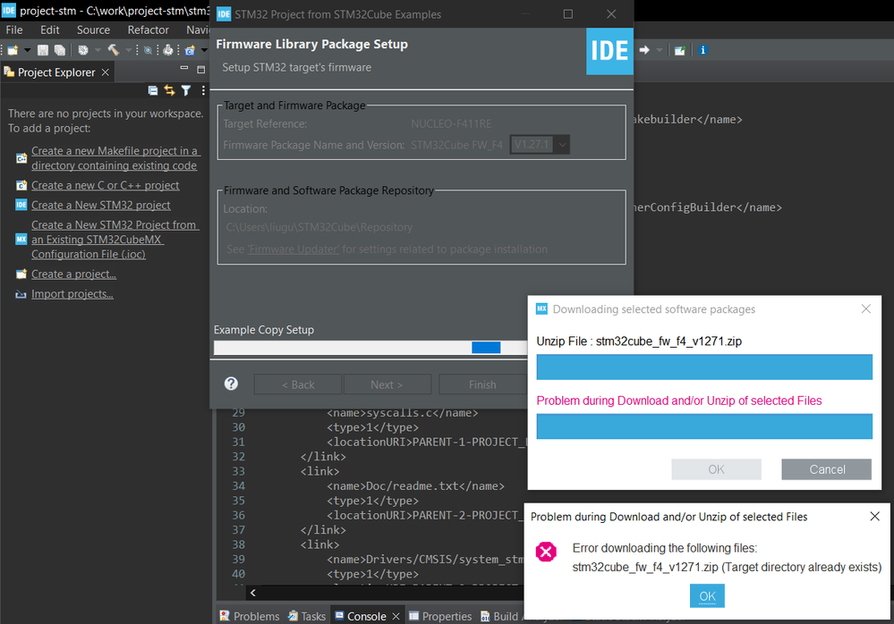894x624 pixels.
Task: Open the New C/C++ project dropdown arrow
Action: 204,50
